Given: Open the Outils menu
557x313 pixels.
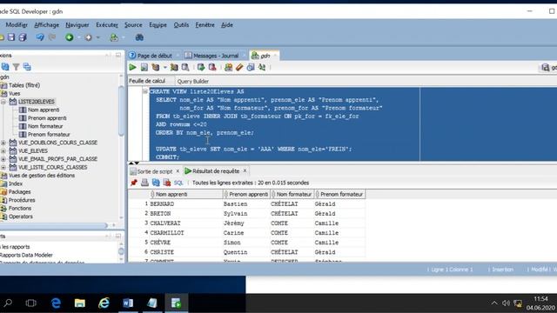Looking at the screenshot, I should pos(181,25).
